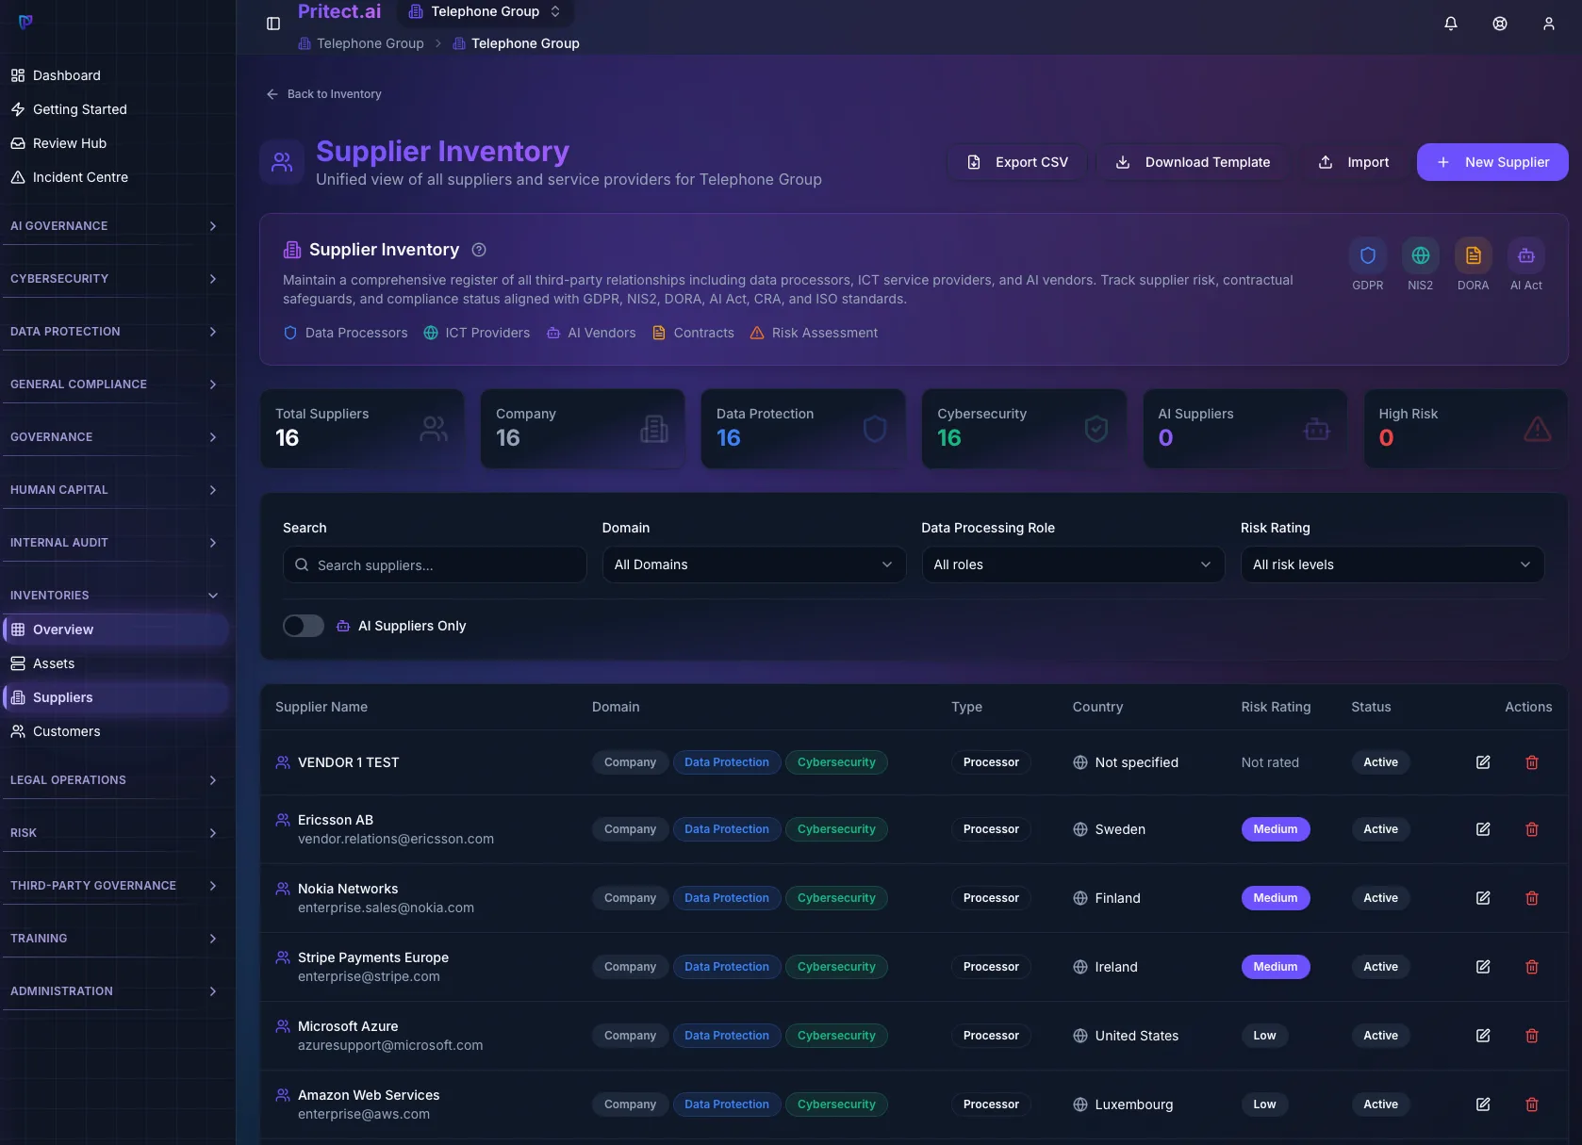The width and height of the screenshot is (1582, 1145).
Task: Open the Telephone Group organization switcher
Action: pos(486,11)
